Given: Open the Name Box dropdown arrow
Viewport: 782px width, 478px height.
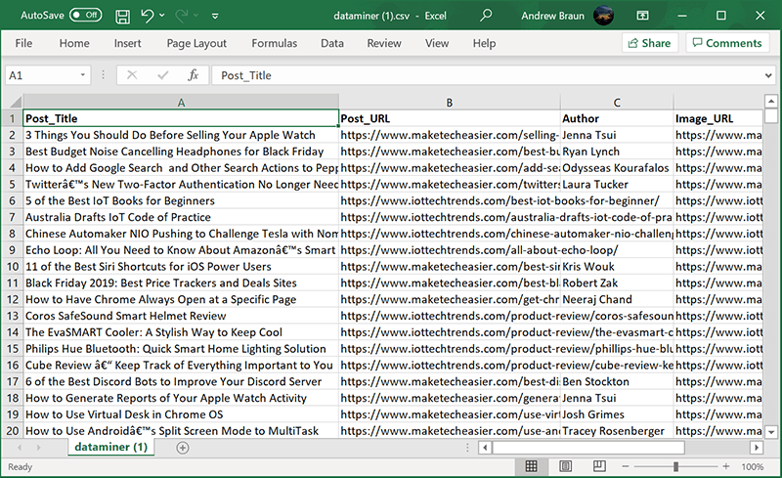Looking at the screenshot, I should click(83, 75).
